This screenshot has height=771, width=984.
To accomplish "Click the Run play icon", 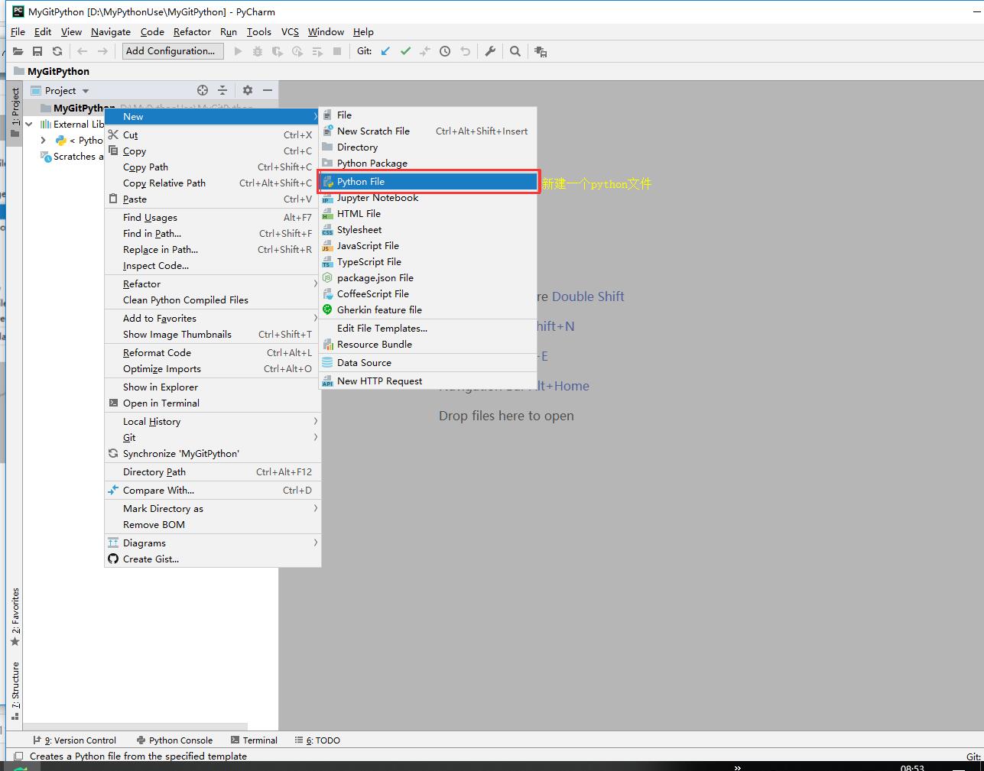I will coord(238,51).
